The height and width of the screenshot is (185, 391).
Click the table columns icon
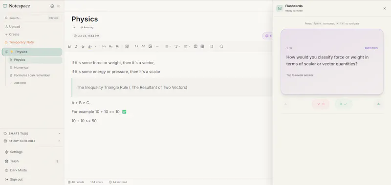click(x=202, y=46)
